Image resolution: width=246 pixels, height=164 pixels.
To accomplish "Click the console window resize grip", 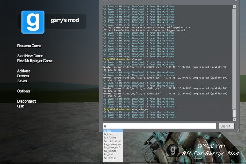I will tap(238, 130).
